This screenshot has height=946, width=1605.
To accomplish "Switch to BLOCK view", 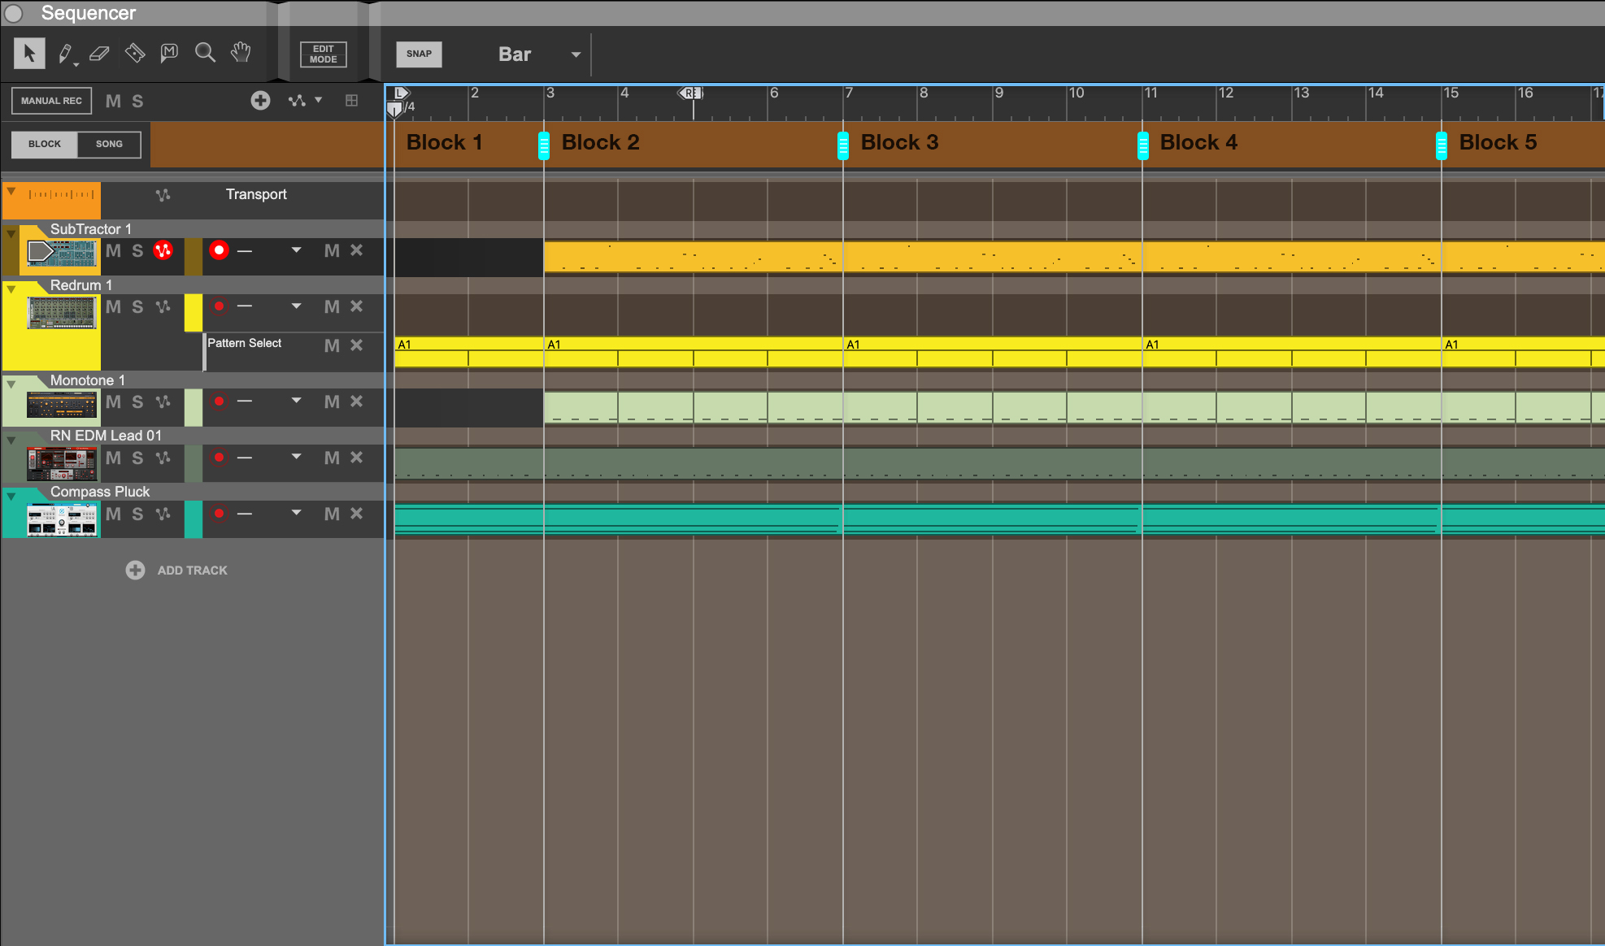I will (45, 144).
